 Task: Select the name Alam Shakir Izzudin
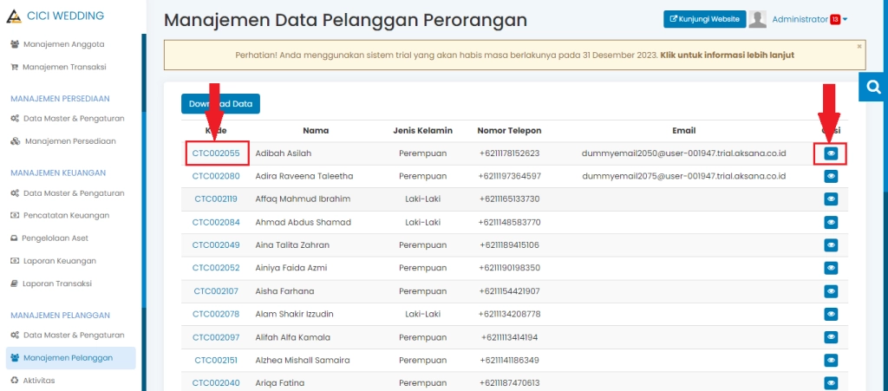[x=295, y=314]
